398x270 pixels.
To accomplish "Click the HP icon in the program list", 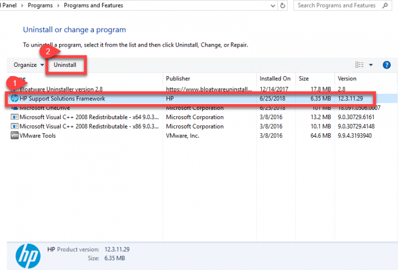I will click(15, 98).
